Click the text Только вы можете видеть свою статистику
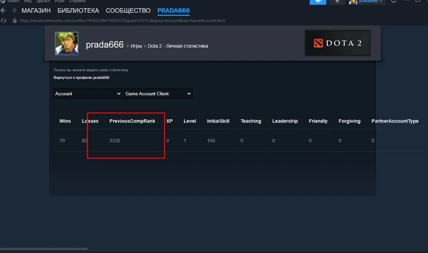 coord(91,70)
